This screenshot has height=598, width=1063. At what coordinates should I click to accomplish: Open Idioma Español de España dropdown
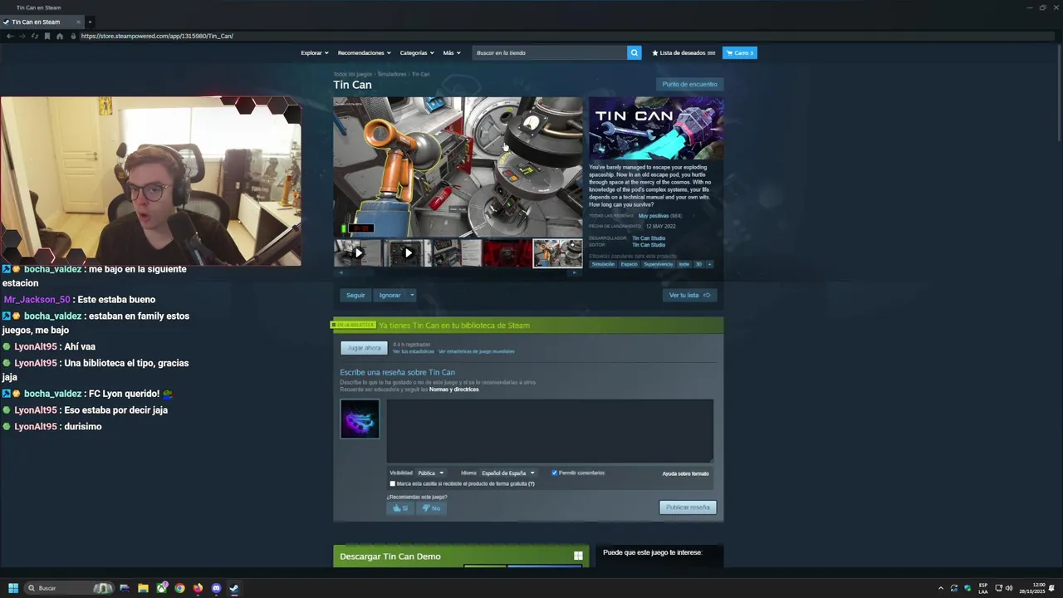(507, 473)
